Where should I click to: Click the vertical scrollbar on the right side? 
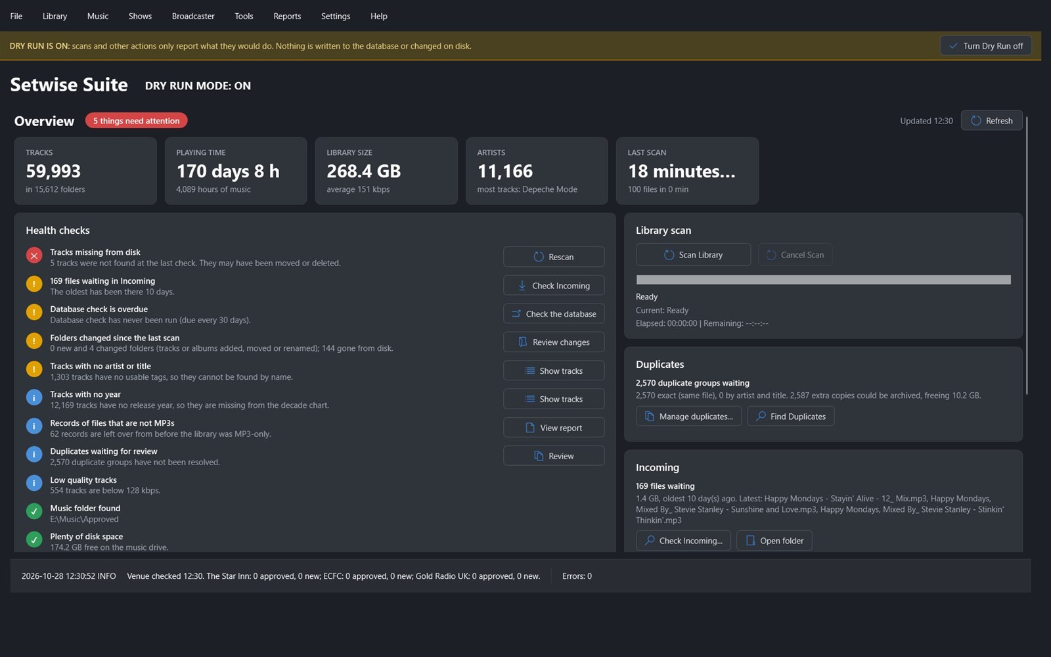[1027, 256]
